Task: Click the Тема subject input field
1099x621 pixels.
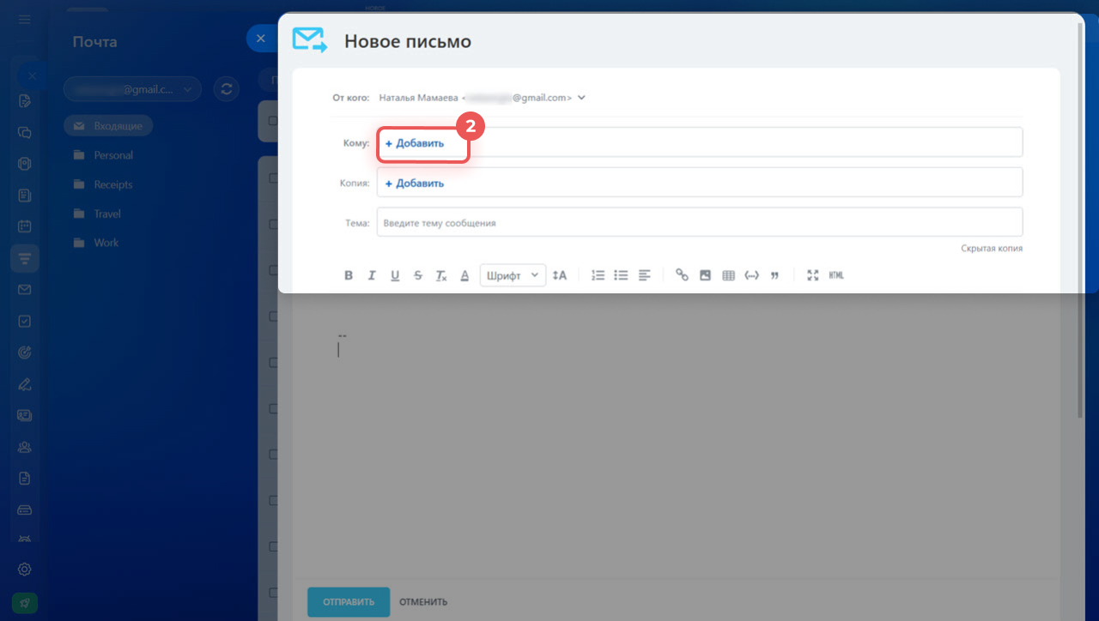Action: [x=700, y=222]
